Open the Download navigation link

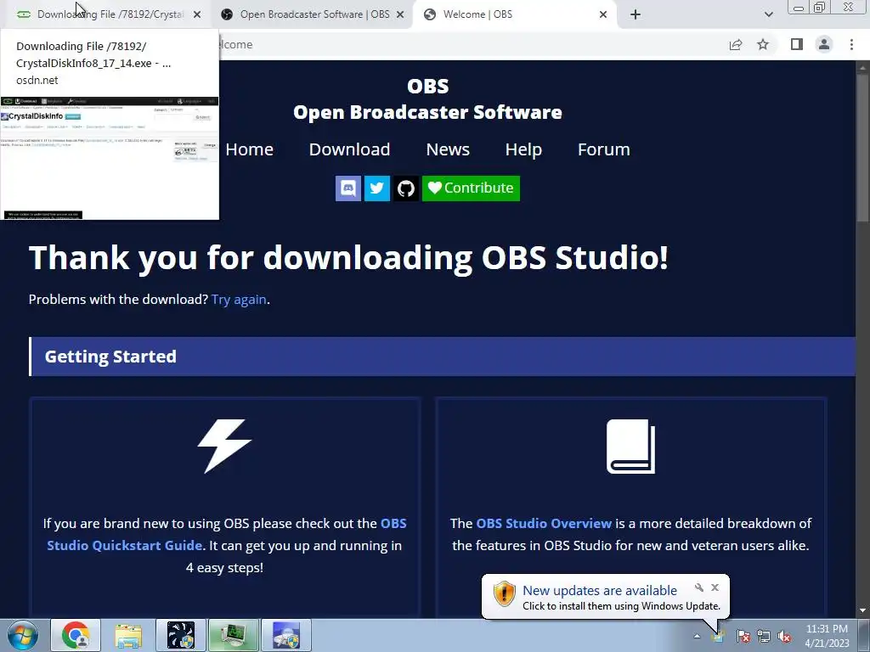click(x=349, y=149)
